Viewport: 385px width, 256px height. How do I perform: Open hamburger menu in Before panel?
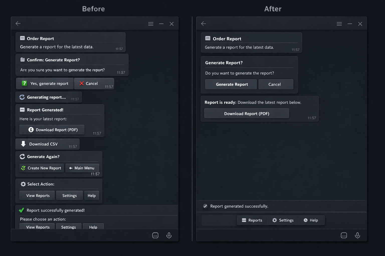click(x=151, y=24)
